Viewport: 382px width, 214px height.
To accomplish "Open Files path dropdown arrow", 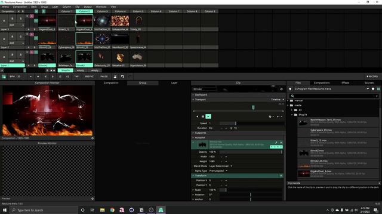I will click(368, 89).
